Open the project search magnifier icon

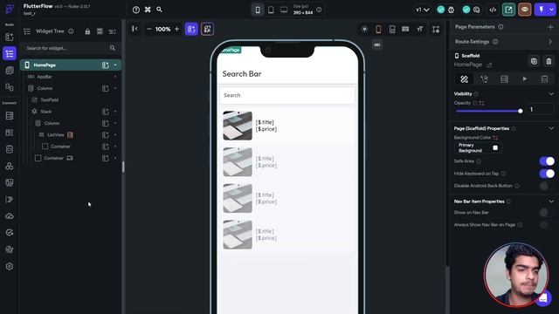coord(159,10)
